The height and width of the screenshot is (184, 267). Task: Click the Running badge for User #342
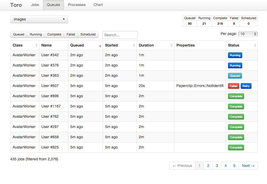click(x=235, y=55)
